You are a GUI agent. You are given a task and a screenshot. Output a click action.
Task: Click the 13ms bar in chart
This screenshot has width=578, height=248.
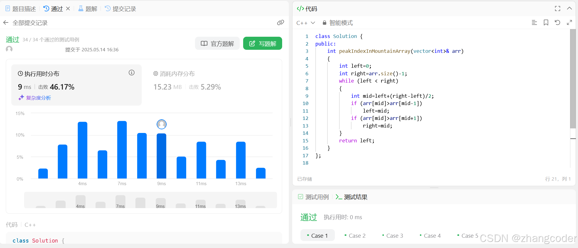[241, 160]
